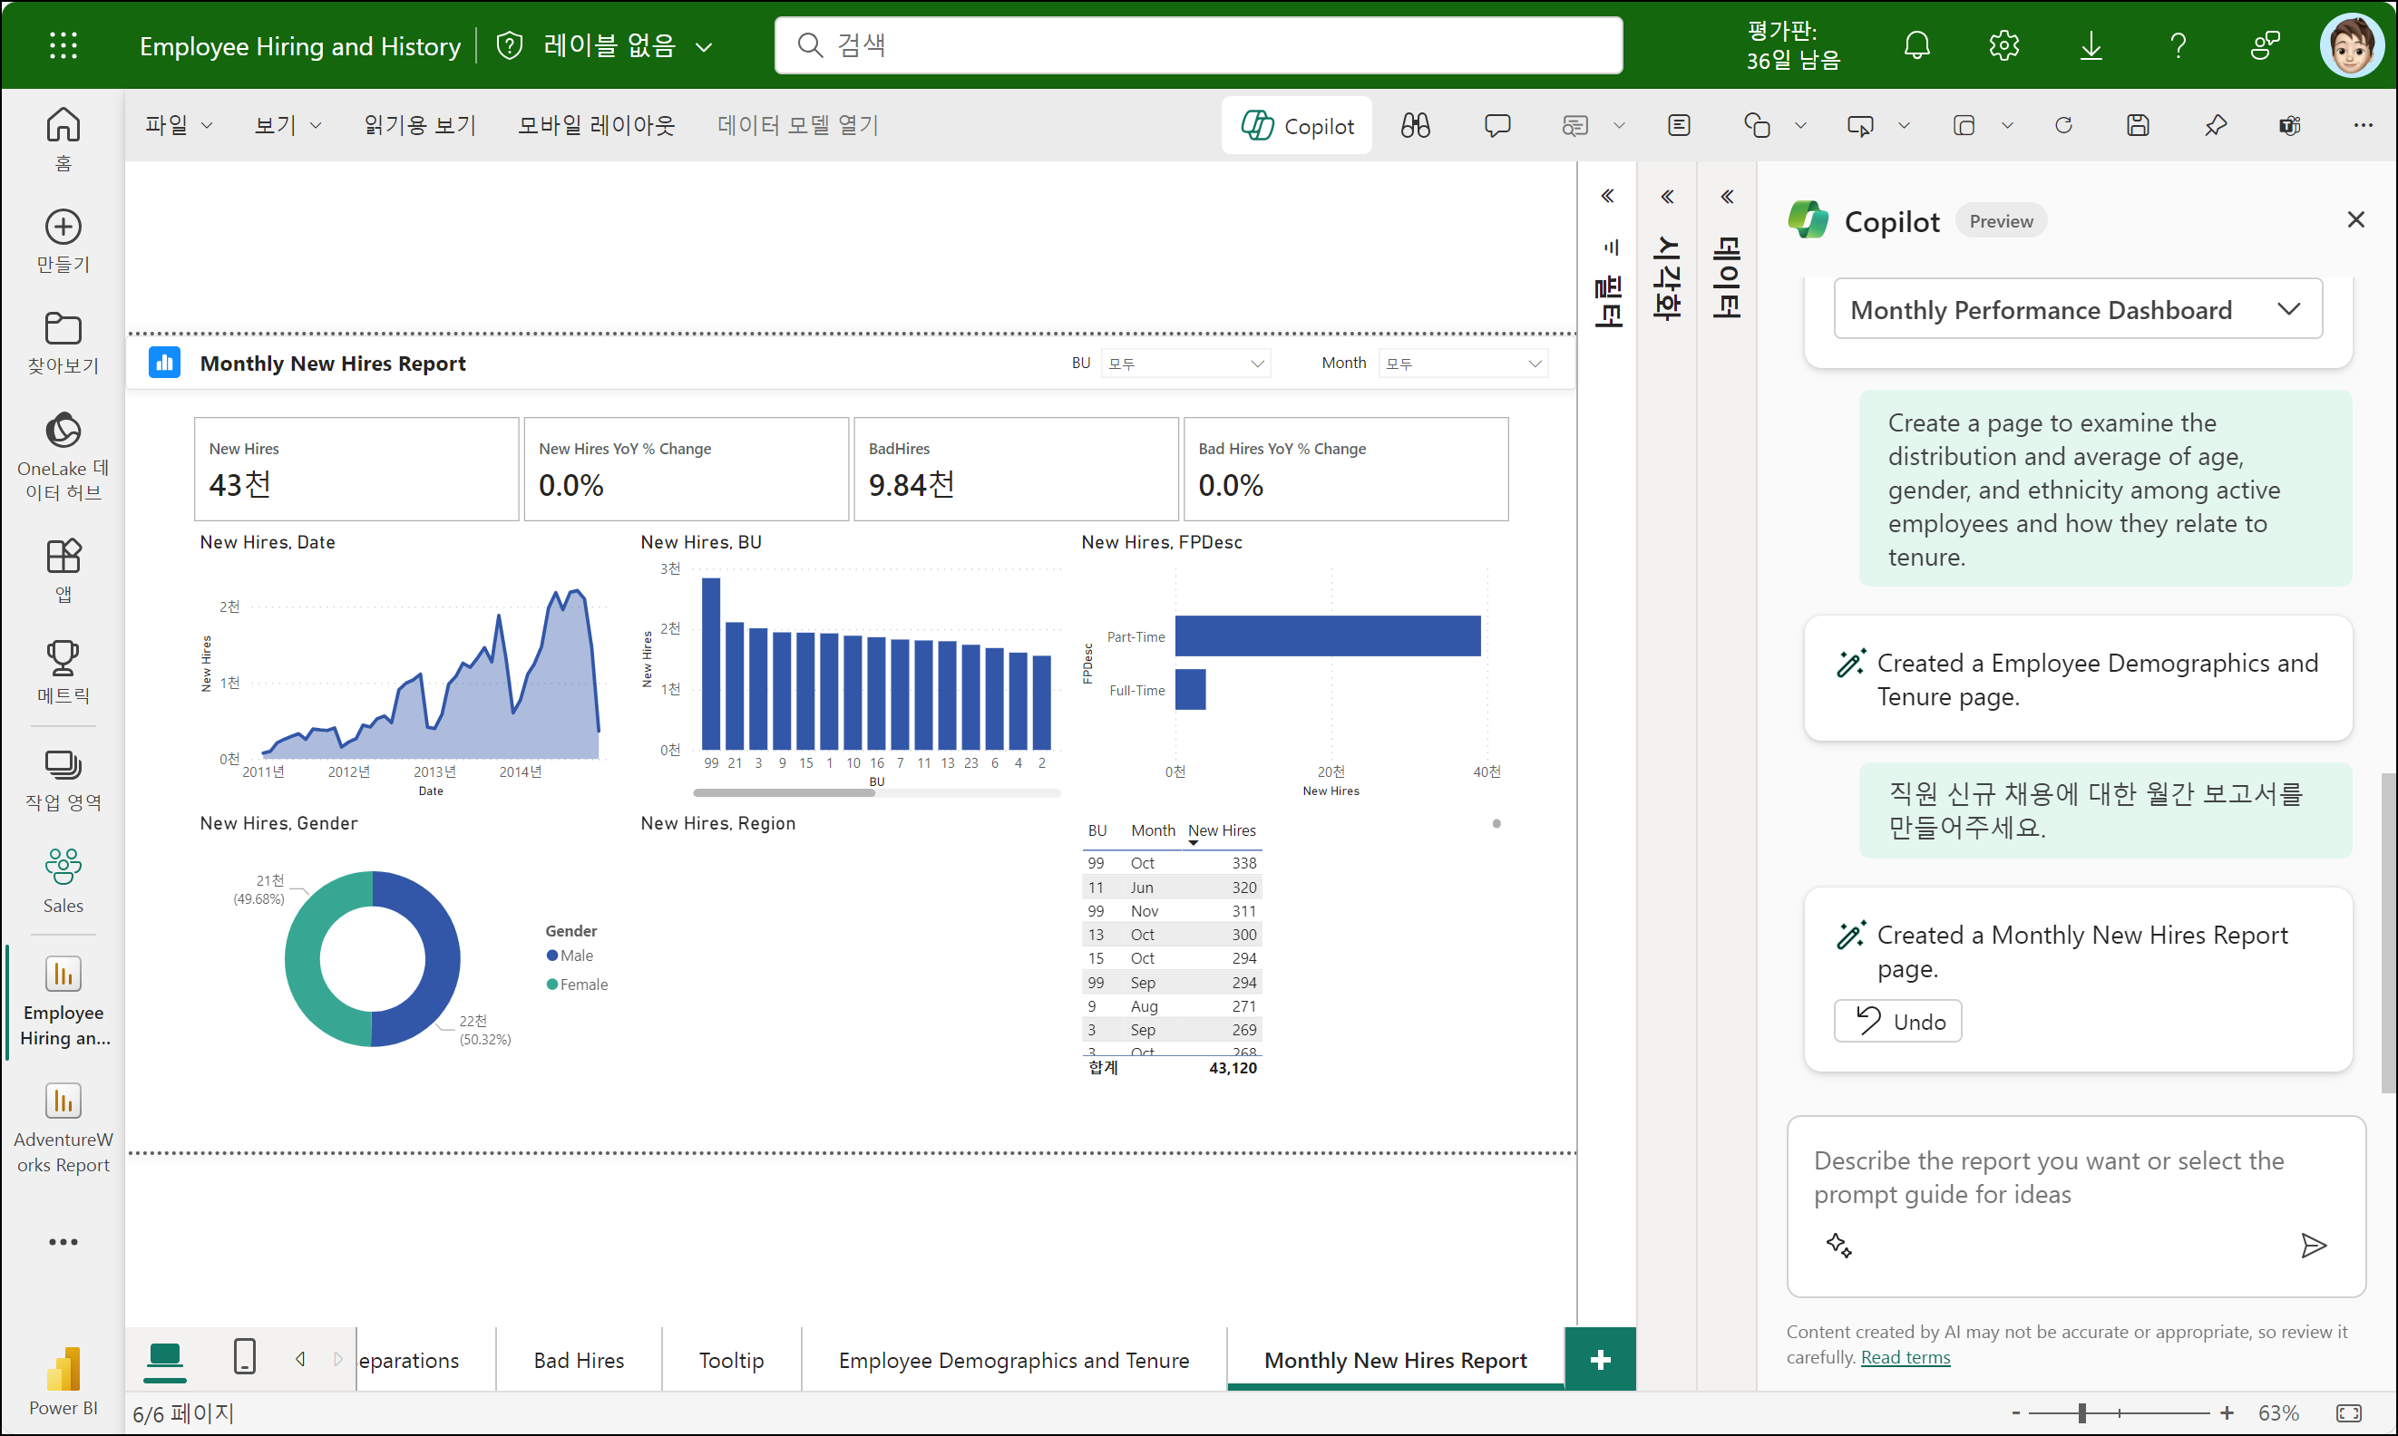Open the Copilot pane button

pyautogui.click(x=1297, y=126)
